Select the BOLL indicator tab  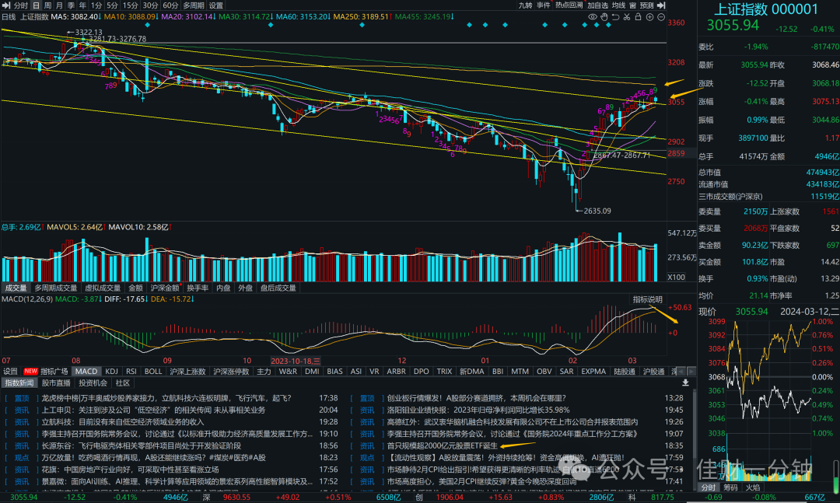point(153,371)
